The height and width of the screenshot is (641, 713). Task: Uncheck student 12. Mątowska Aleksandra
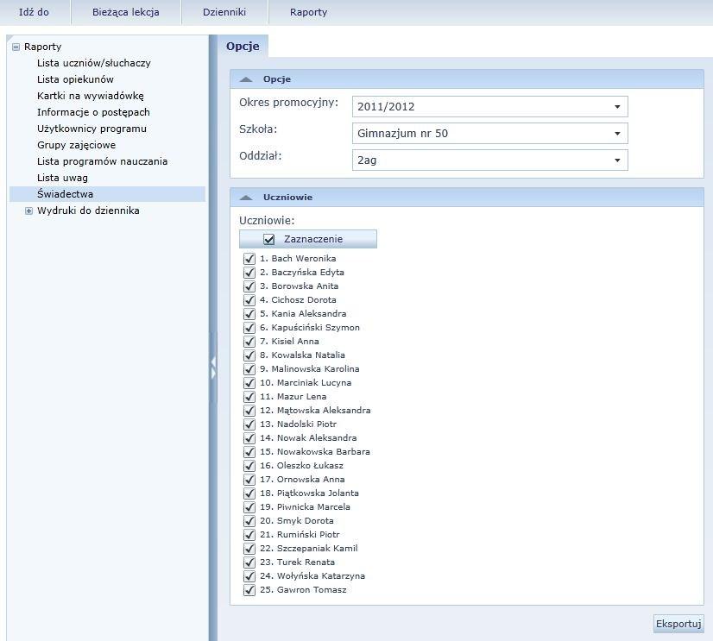(249, 411)
